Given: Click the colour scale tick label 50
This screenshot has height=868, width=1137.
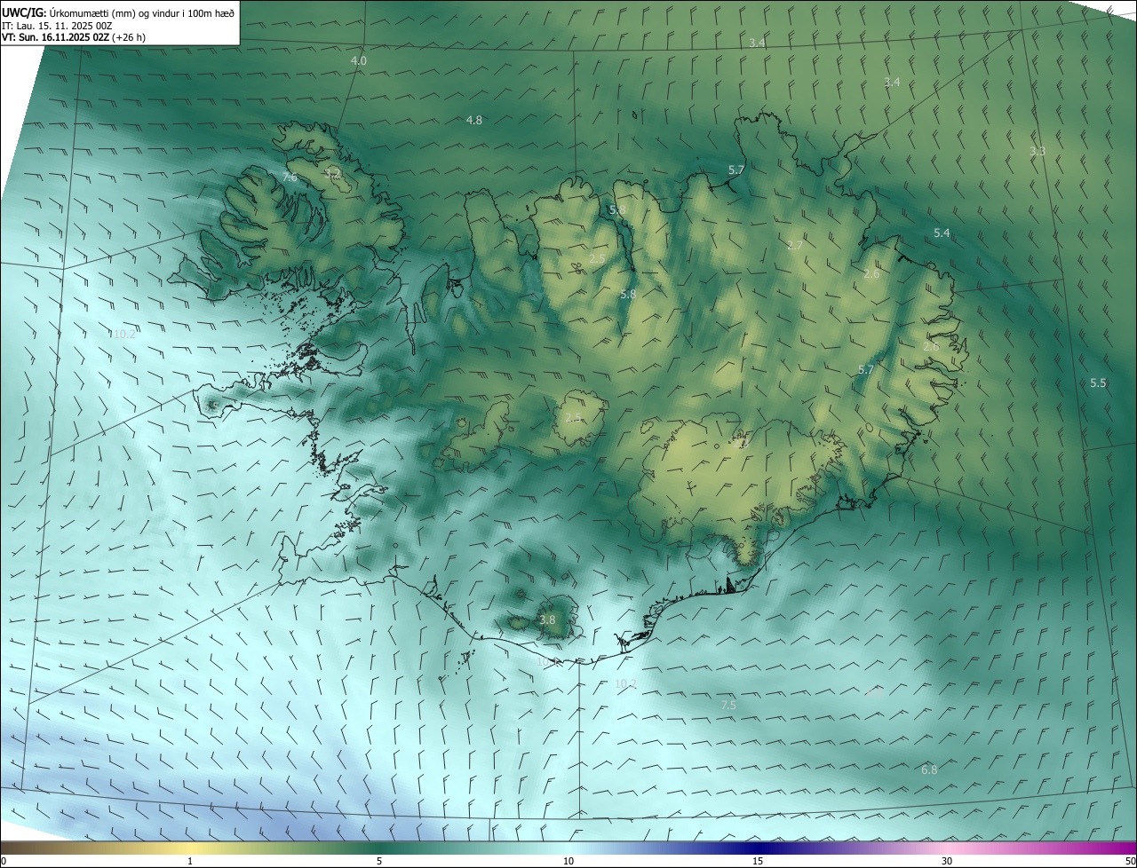Looking at the screenshot, I should [x=1130, y=861].
